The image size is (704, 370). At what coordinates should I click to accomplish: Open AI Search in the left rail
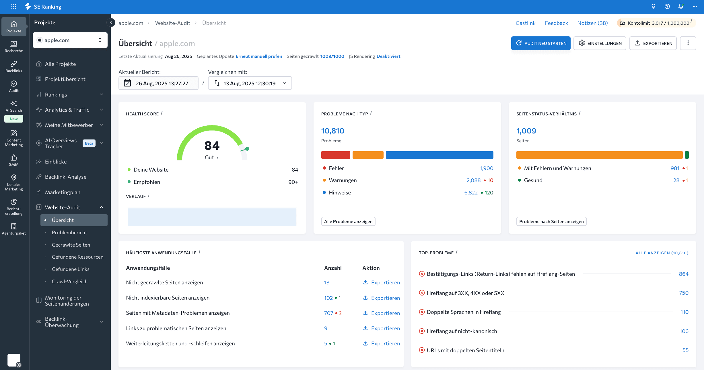pos(14,106)
